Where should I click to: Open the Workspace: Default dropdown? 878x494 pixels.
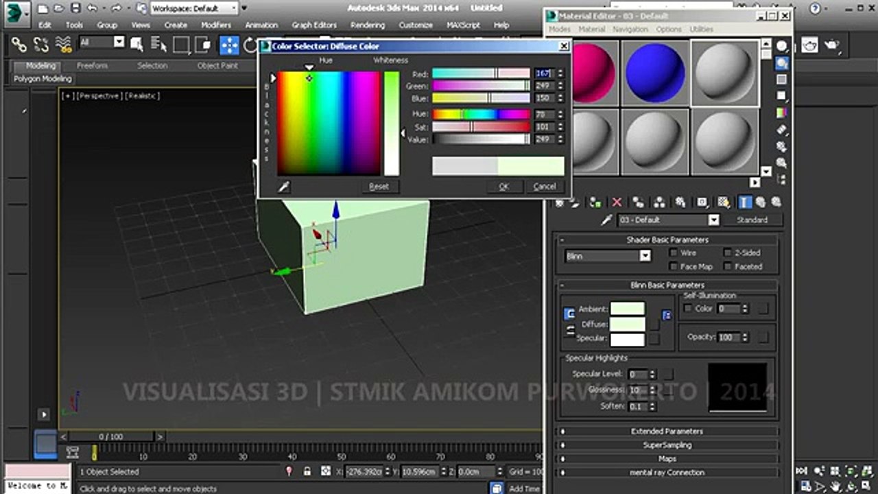pos(195,8)
